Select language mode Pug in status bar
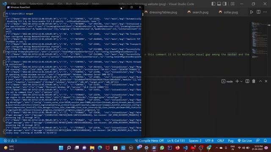This screenshot has height=152, width=271. pyautogui.click(x=230, y=141)
